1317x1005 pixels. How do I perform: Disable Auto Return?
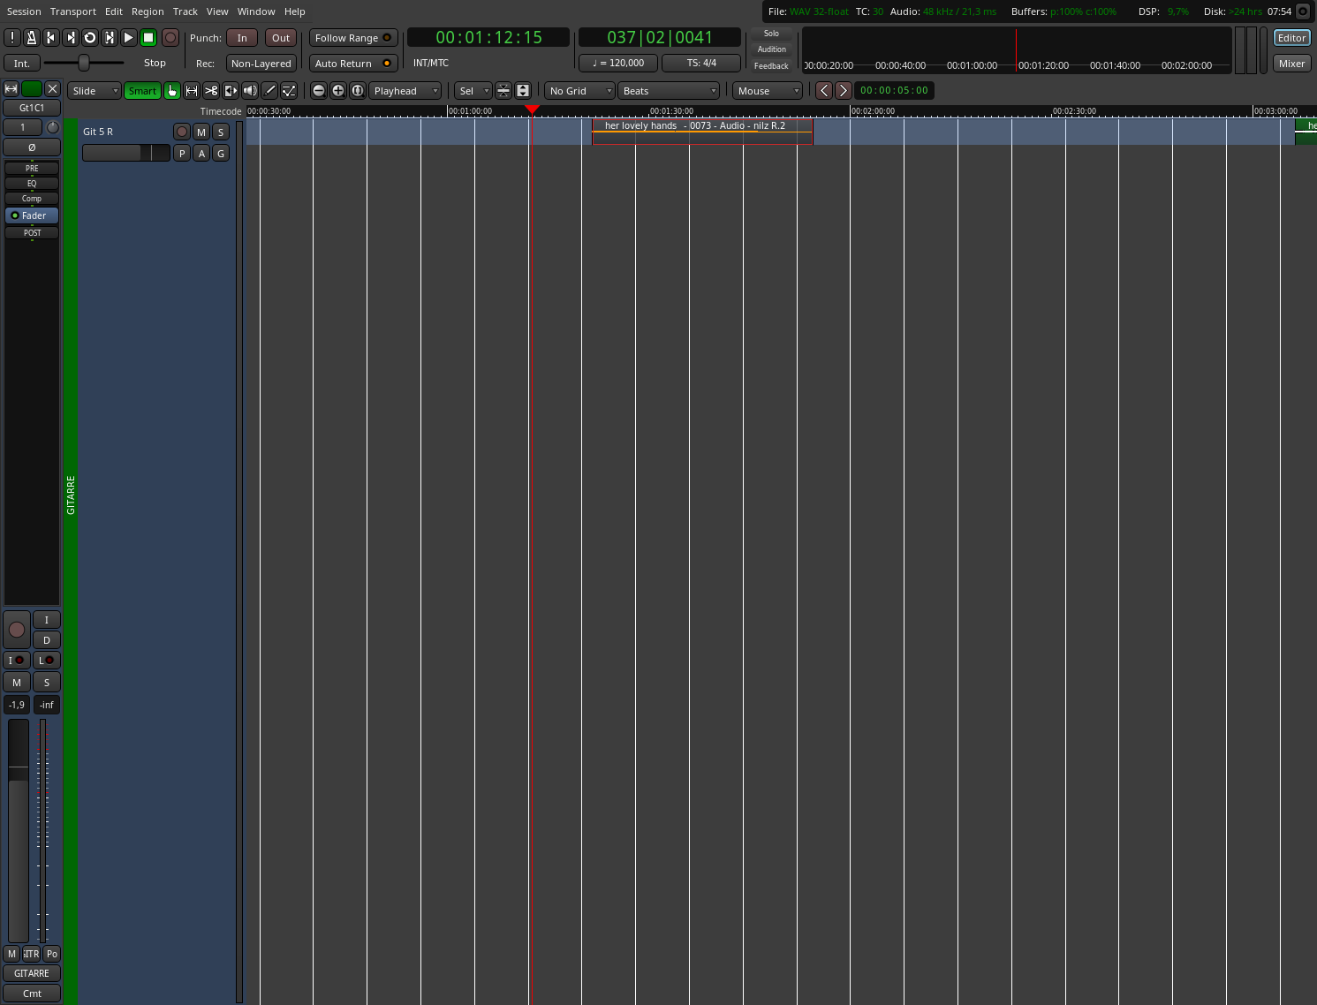tap(353, 64)
